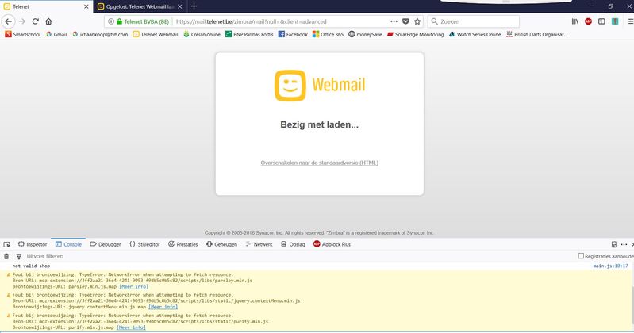
Task: Open the Stijleditor devtools tab
Action: point(144,244)
